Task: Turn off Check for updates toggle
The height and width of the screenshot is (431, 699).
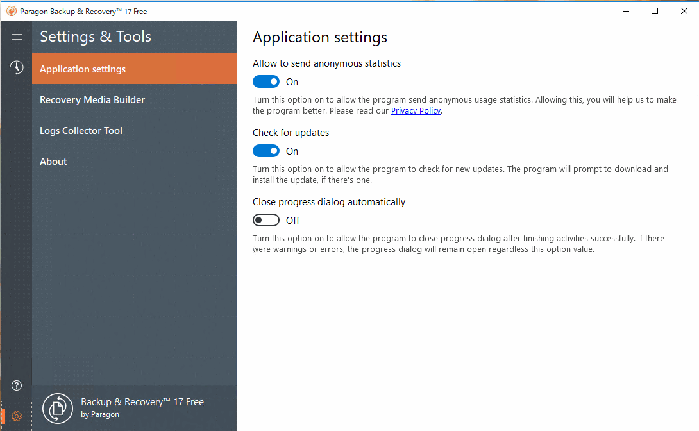Action: pos(266,151)
